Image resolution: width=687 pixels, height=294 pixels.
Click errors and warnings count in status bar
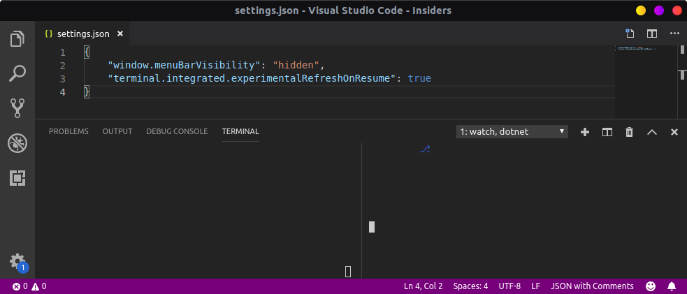tap(29, 286)
